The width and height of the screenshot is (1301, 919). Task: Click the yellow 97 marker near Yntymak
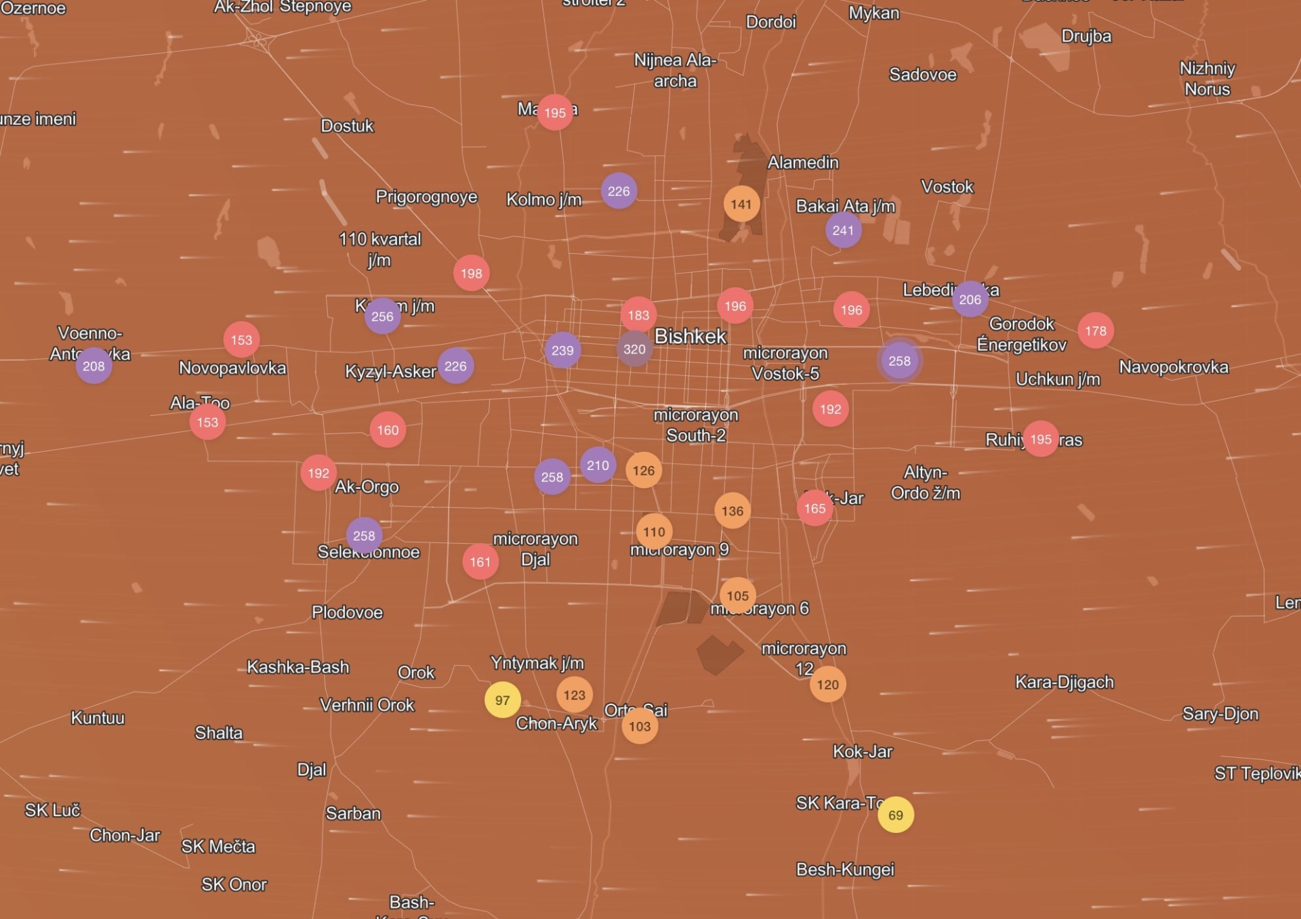[502, 700]
